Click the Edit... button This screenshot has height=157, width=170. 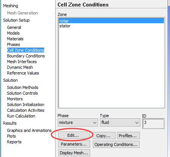coord(74,135)
